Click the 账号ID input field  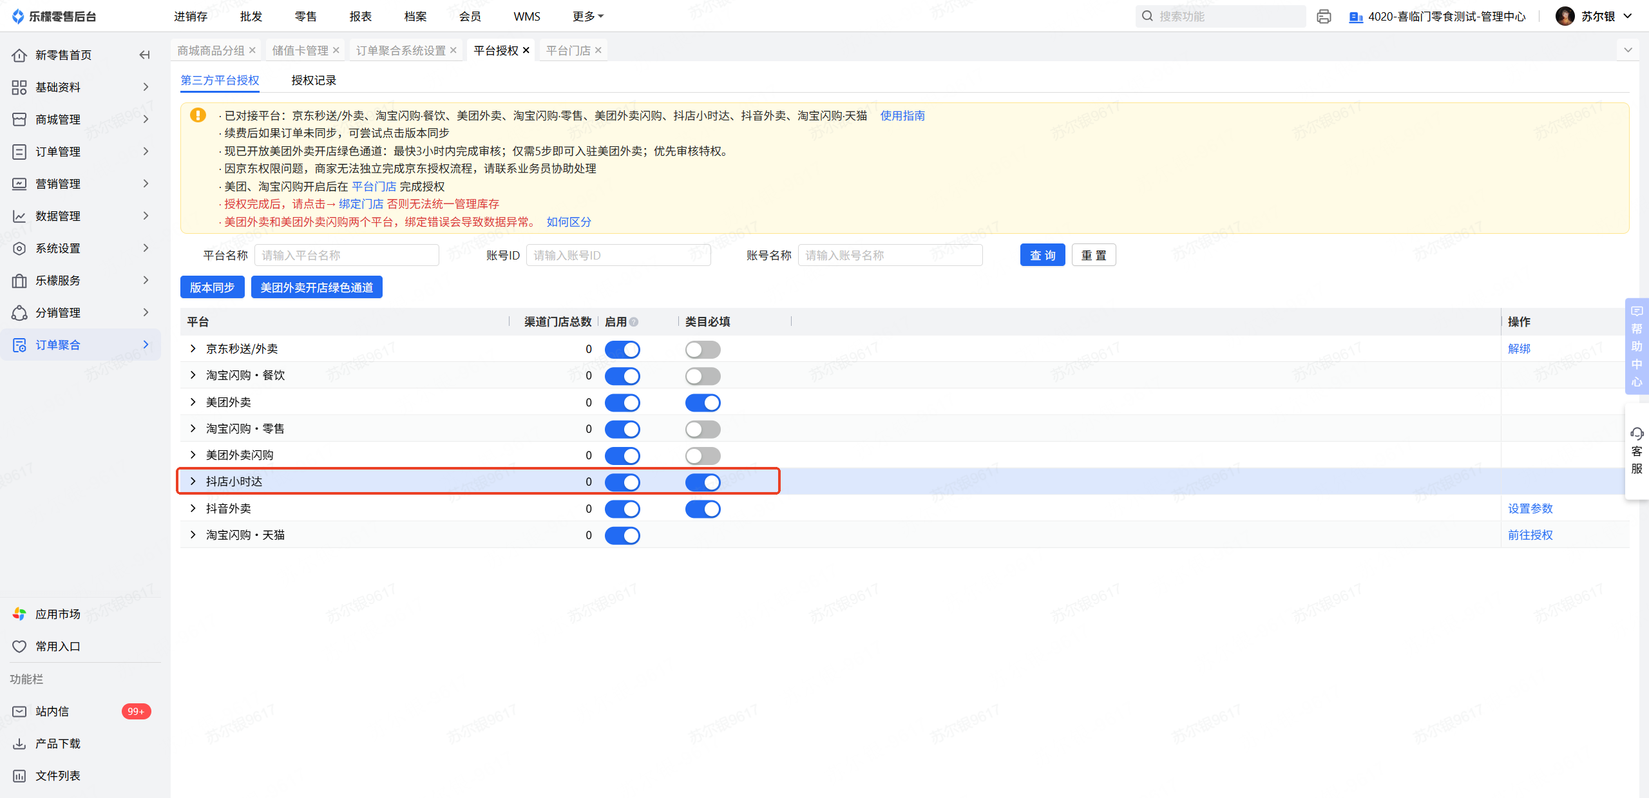click(617, 255)
